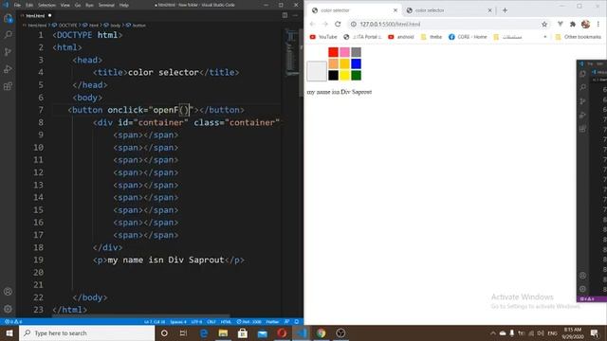Click the button breadcrumb item
The height and width of the screenshot is (341, 607).
tap(137, 26)
